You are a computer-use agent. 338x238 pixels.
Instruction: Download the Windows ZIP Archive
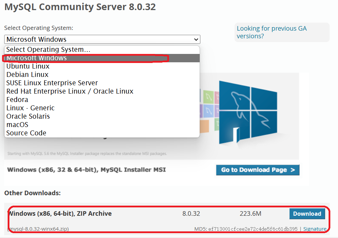[x=307, y=214]
